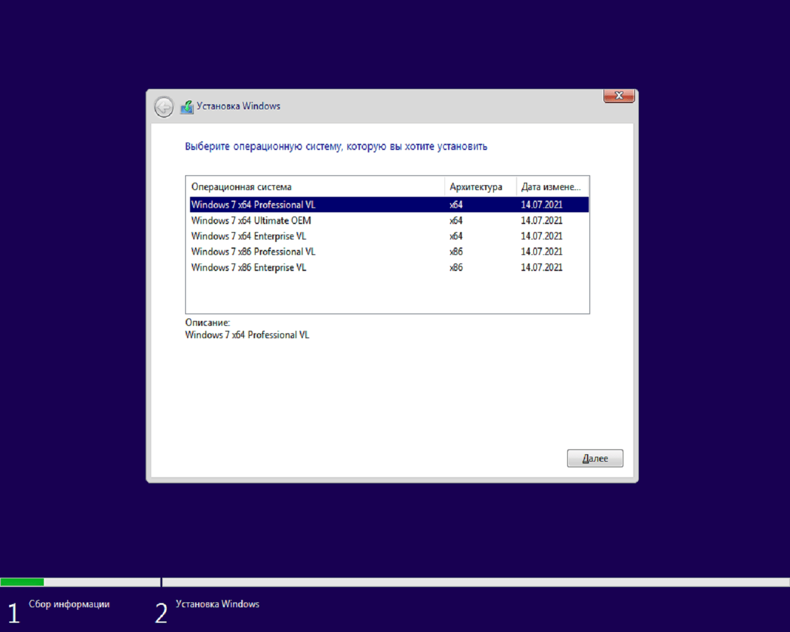Screen dimensions: 790x632
Task: Click the description text under "Описание:"
Action: pyautogui.click(x=247, y=335)
